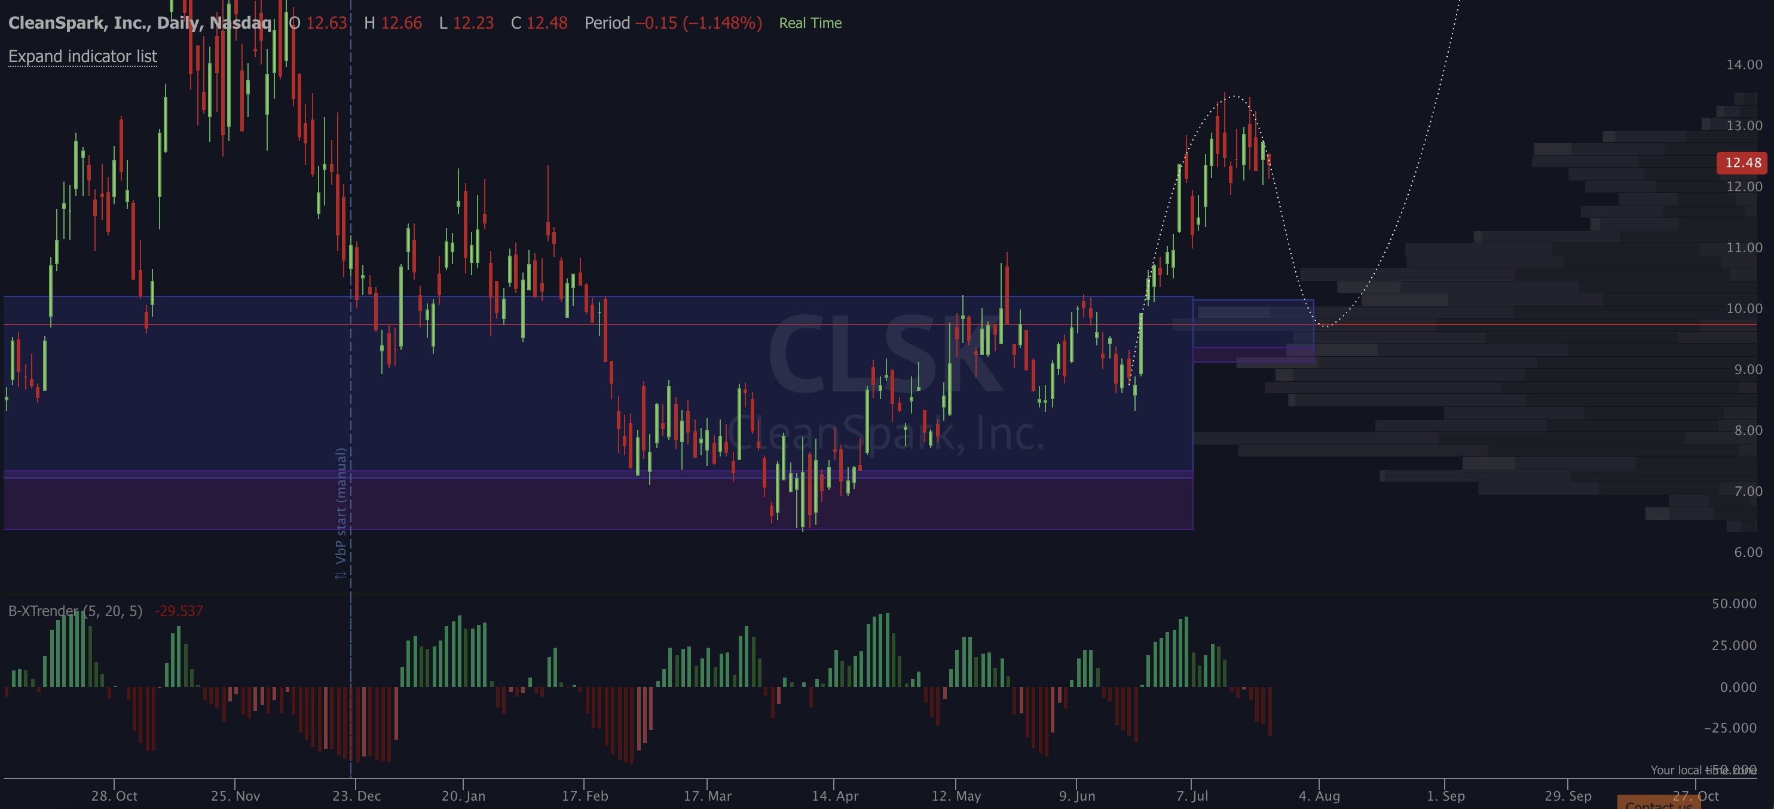Click the 9. Jun date on time axis
The height and width of the screenshot is (809, 1774).
(x=1077, y=796)
